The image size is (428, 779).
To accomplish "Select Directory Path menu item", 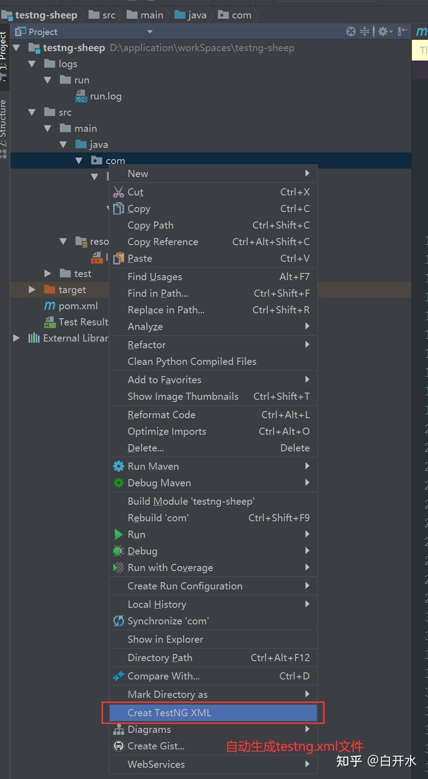I will (213, 658).
